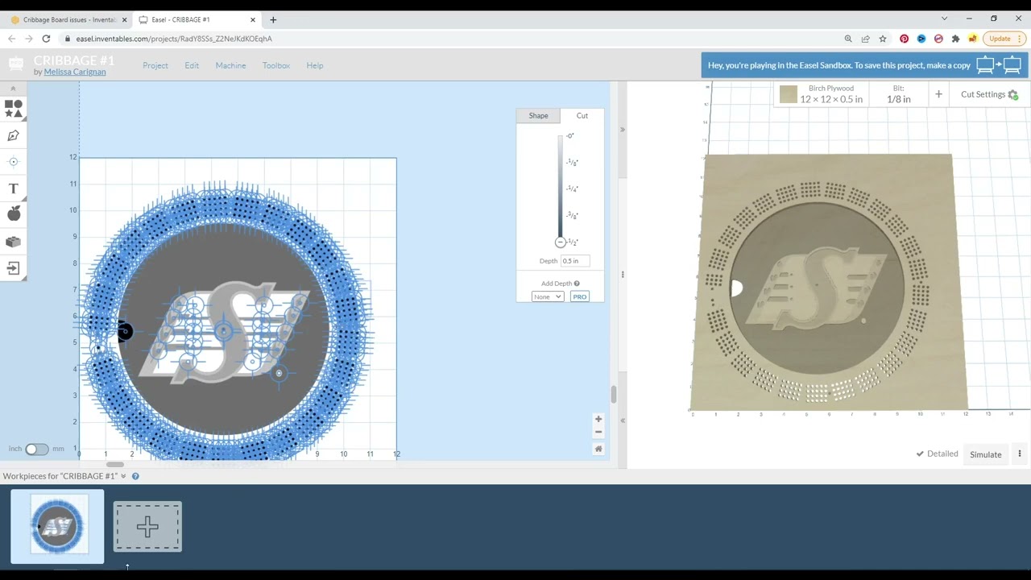This screenshot has height=580, width=1031.
Task: Share this page icon in address bar
Action: coord(865,39)
